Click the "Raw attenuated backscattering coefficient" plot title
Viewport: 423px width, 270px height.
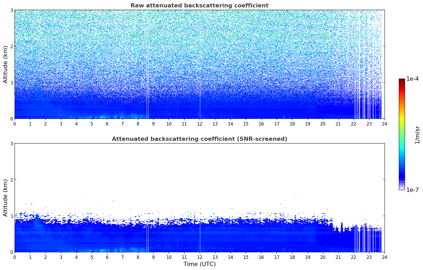click(199, 6)
